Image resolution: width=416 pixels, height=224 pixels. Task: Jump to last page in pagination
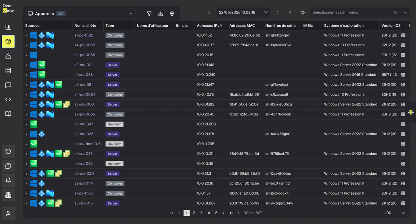pyautogui.click(x=231, y=213)
